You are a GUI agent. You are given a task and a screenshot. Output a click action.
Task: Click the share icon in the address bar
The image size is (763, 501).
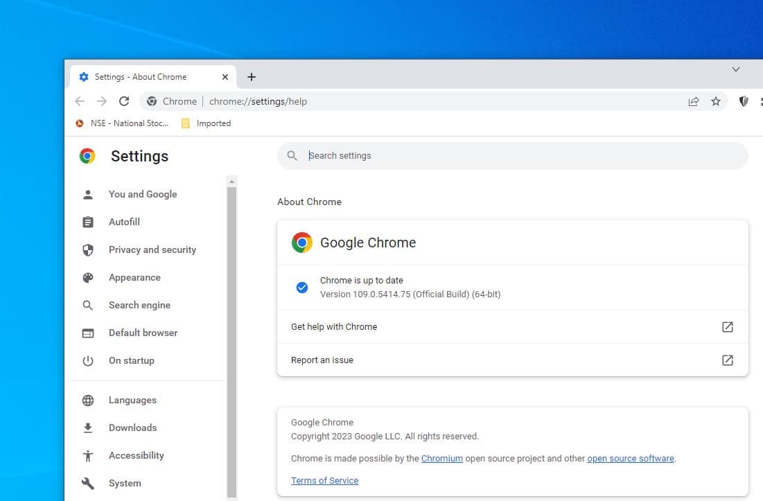(x=694, y=101)
